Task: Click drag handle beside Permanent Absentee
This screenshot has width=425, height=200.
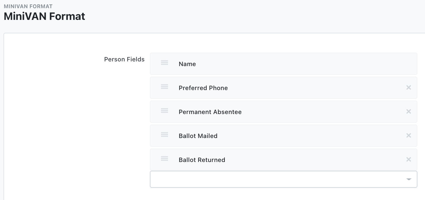Action: pos(164,111)
